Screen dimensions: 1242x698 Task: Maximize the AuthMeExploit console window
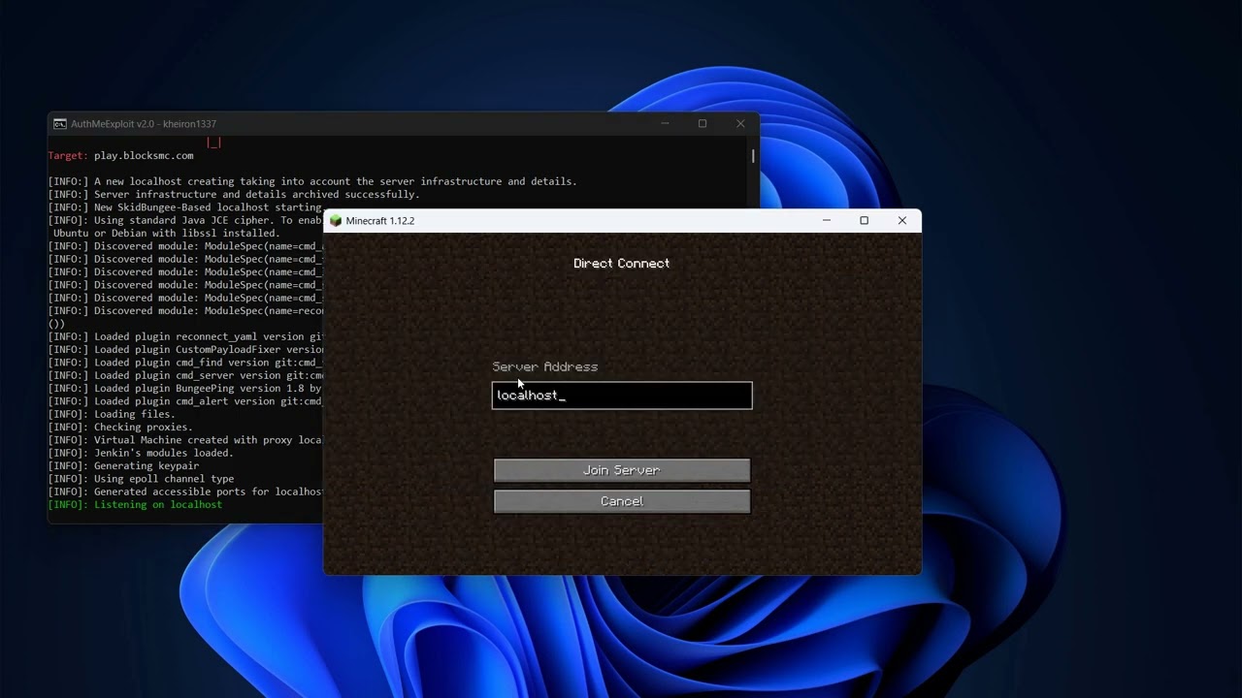coord(703,124)
